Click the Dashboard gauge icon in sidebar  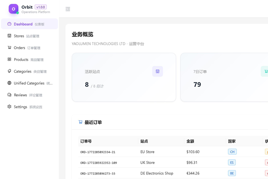(x=9, y=24)
